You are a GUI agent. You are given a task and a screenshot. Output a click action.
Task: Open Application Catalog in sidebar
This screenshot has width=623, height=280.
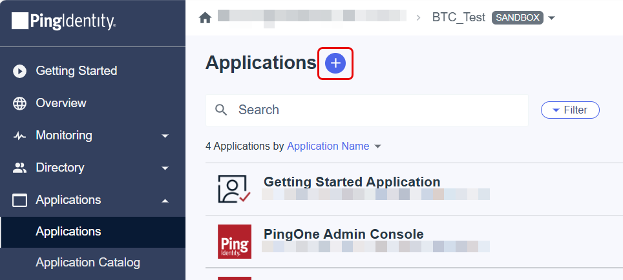pyautogui.click(x=88, y=263)
